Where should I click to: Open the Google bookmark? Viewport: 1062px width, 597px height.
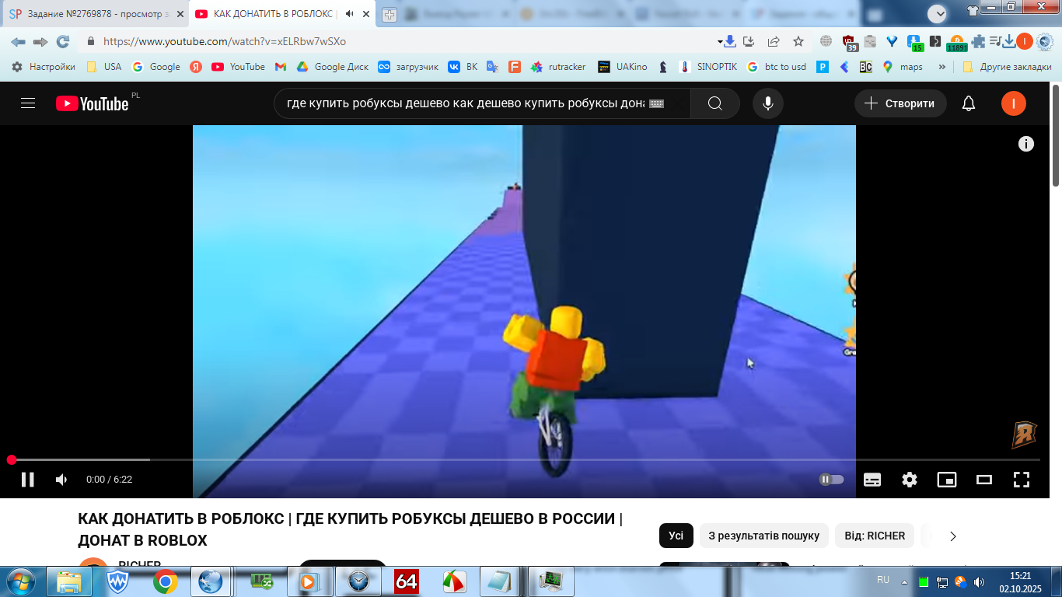pos(156,67)
